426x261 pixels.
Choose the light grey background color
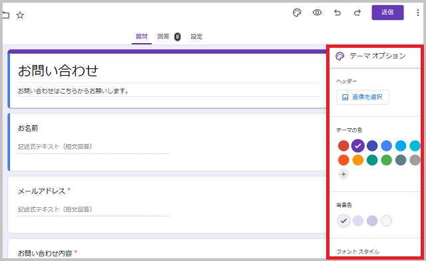click(x=386, y=220)
